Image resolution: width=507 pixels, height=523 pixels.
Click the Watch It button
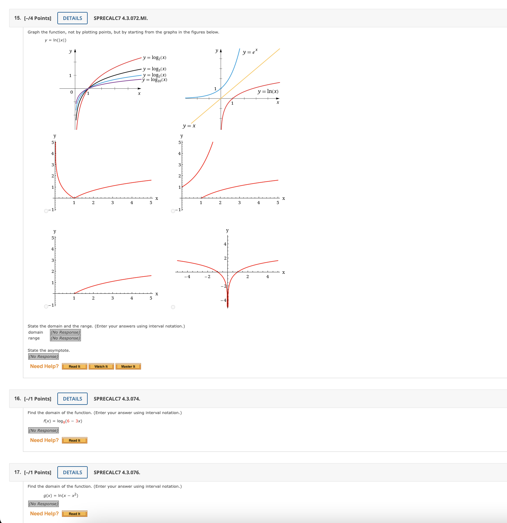click(x=101, y=366)
